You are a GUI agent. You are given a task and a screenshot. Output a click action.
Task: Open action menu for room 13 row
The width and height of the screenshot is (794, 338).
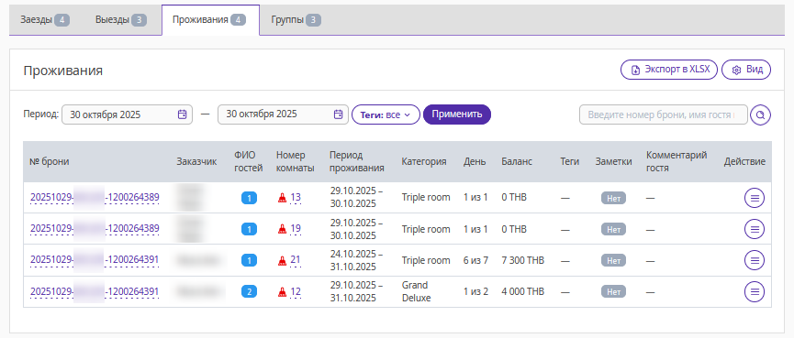point(755,198)
